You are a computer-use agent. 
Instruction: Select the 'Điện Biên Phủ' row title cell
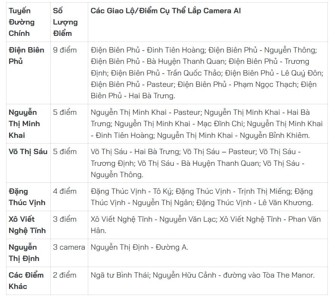26,56
